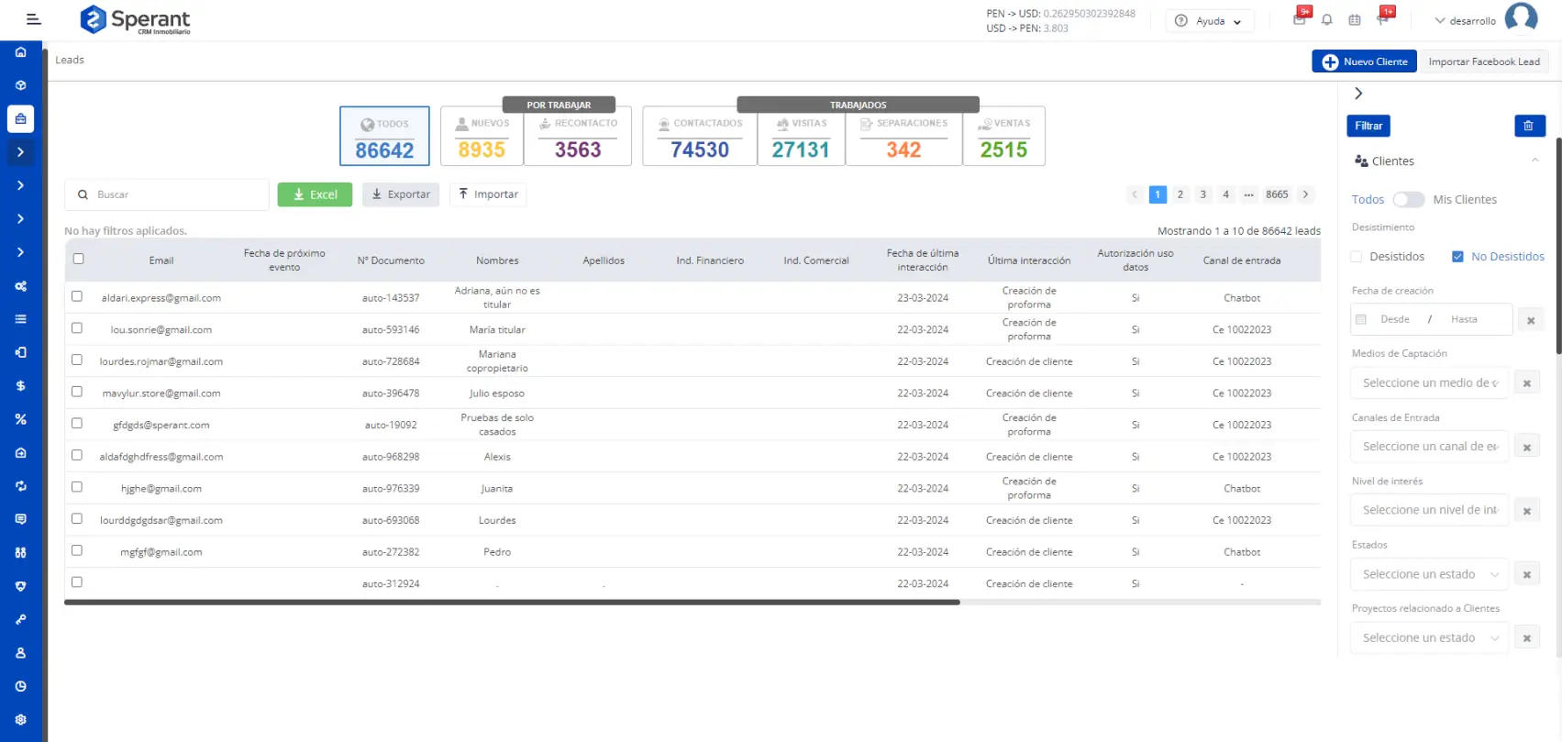Check the Desistidos checkbox

(x=1356, y=257)
